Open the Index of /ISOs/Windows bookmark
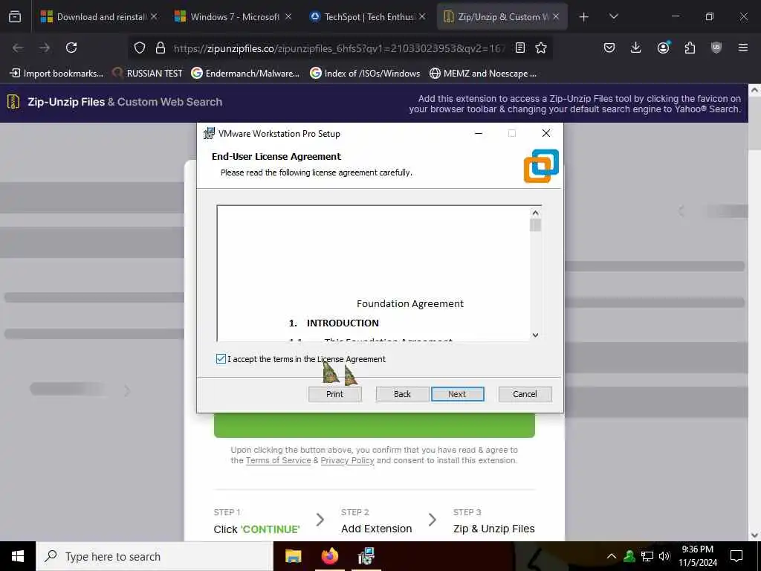This screenshot has width=761, height=571. (x=366, y=74)
